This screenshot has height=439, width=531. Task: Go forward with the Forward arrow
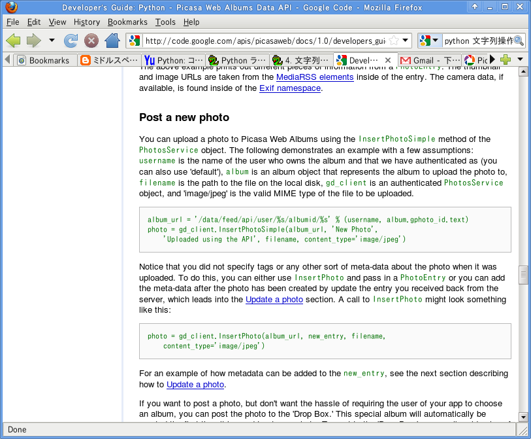(33, 41)
